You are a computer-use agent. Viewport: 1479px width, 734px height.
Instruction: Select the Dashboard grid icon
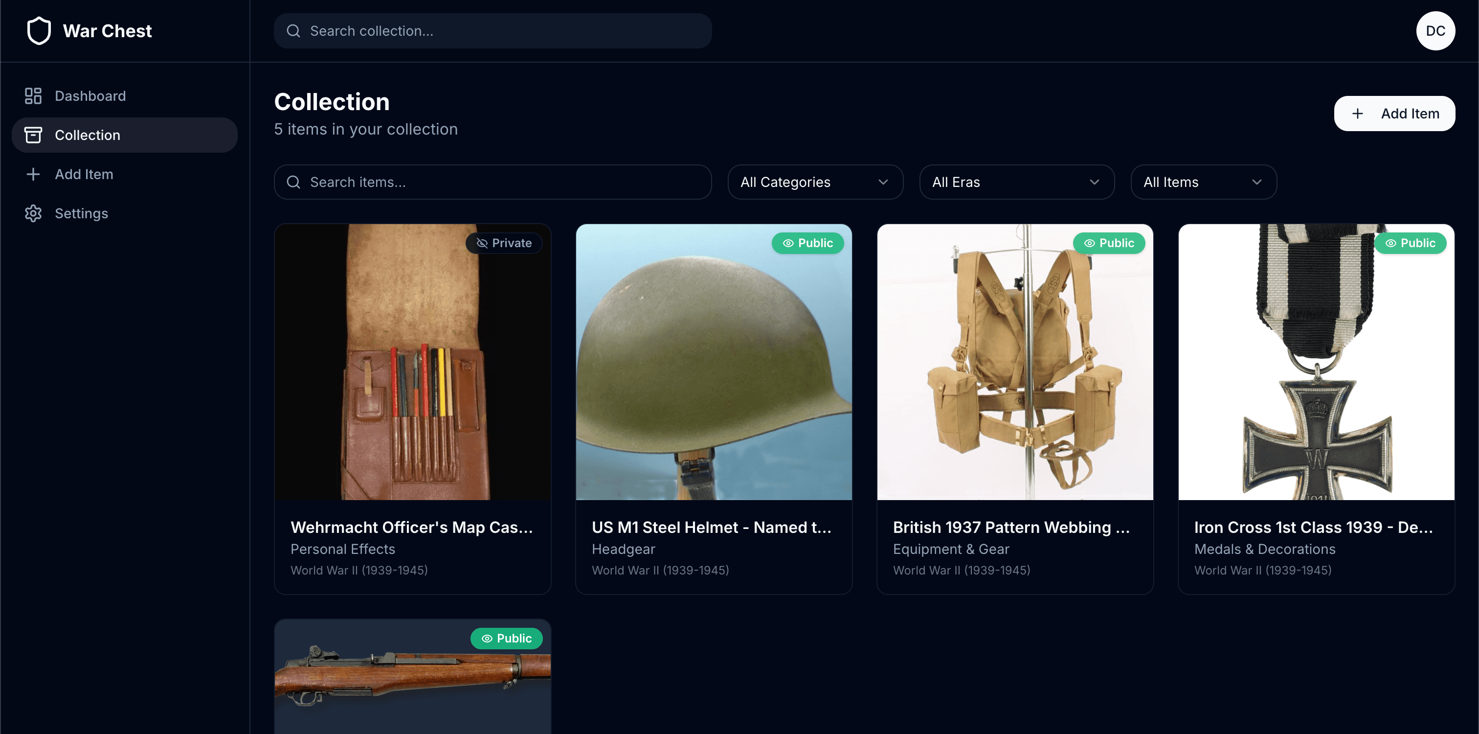click(x=33, y=95)
